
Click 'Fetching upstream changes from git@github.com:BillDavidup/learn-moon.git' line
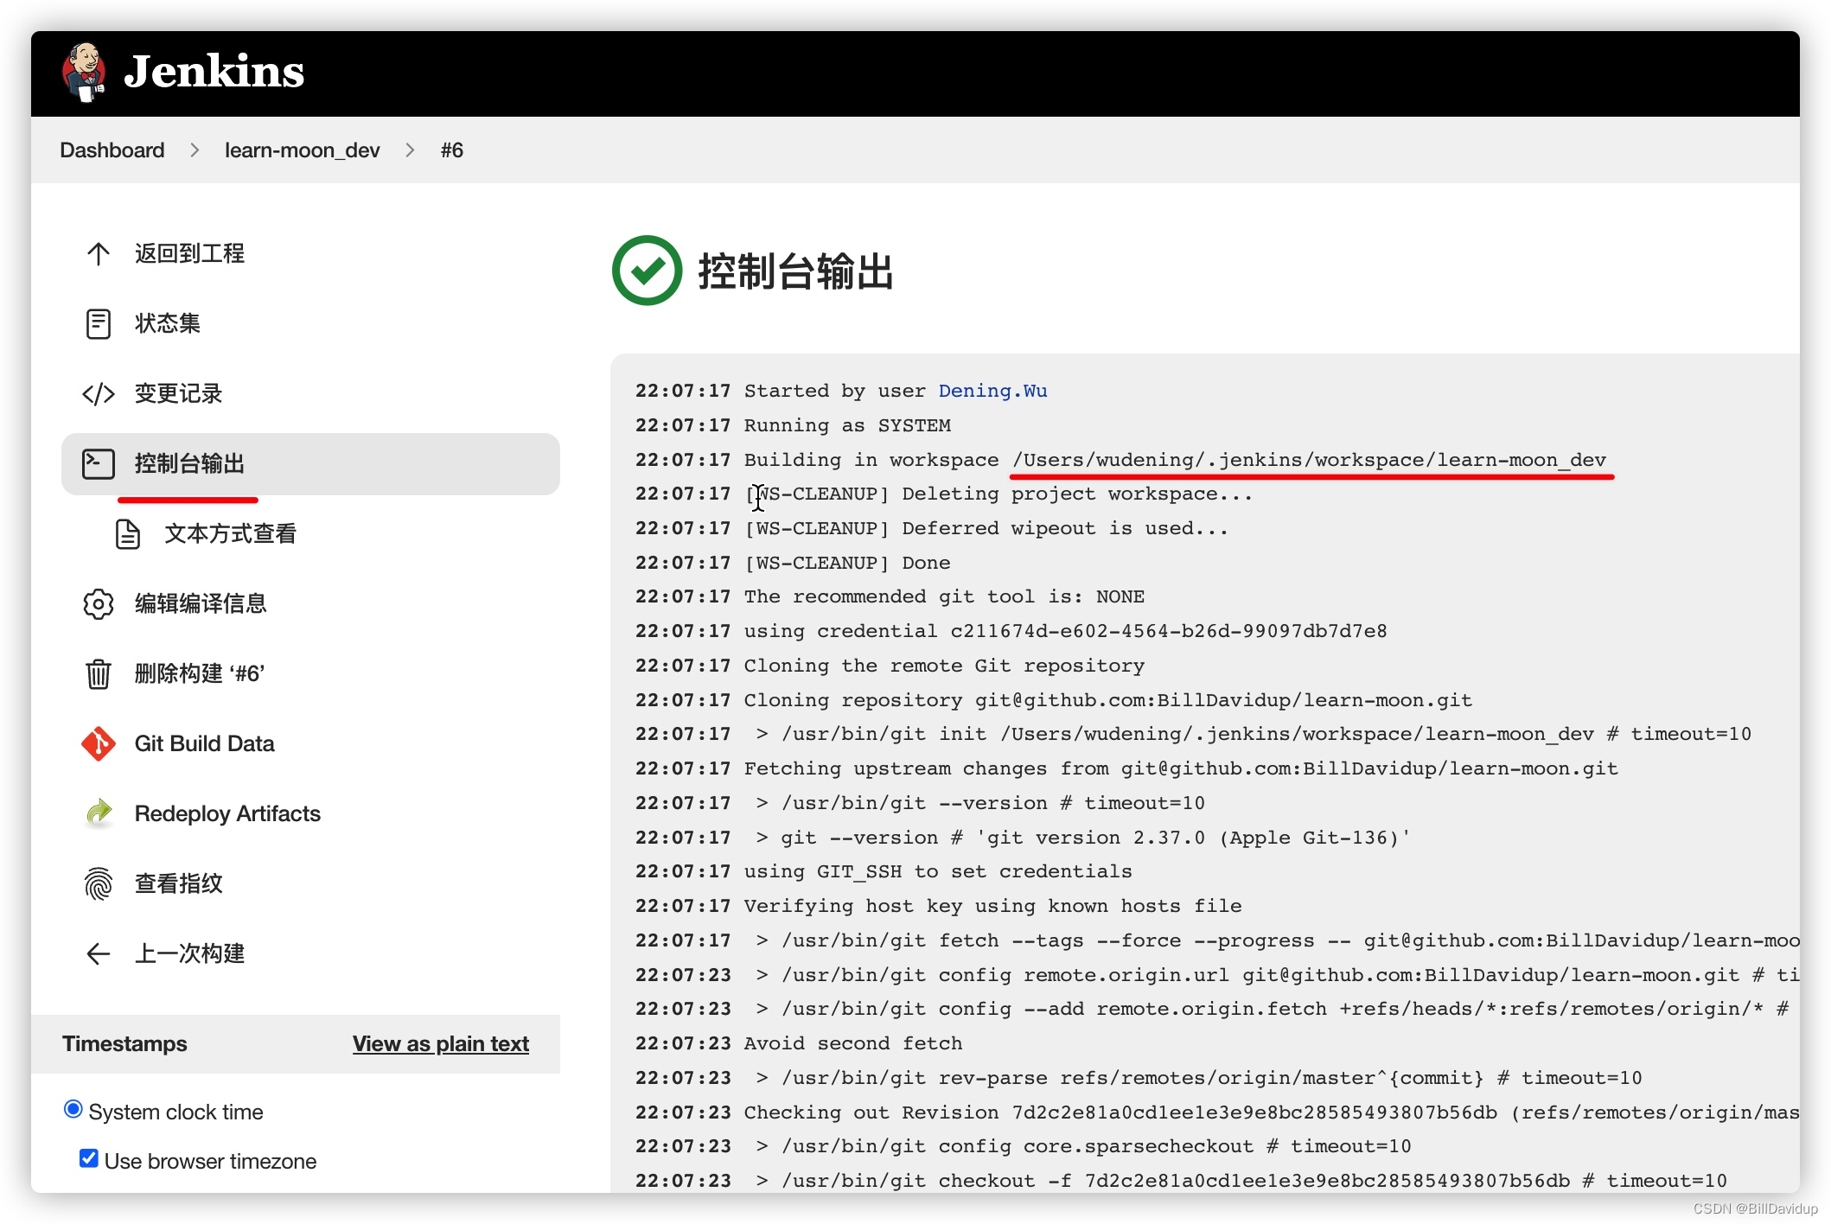(1181, 768)
